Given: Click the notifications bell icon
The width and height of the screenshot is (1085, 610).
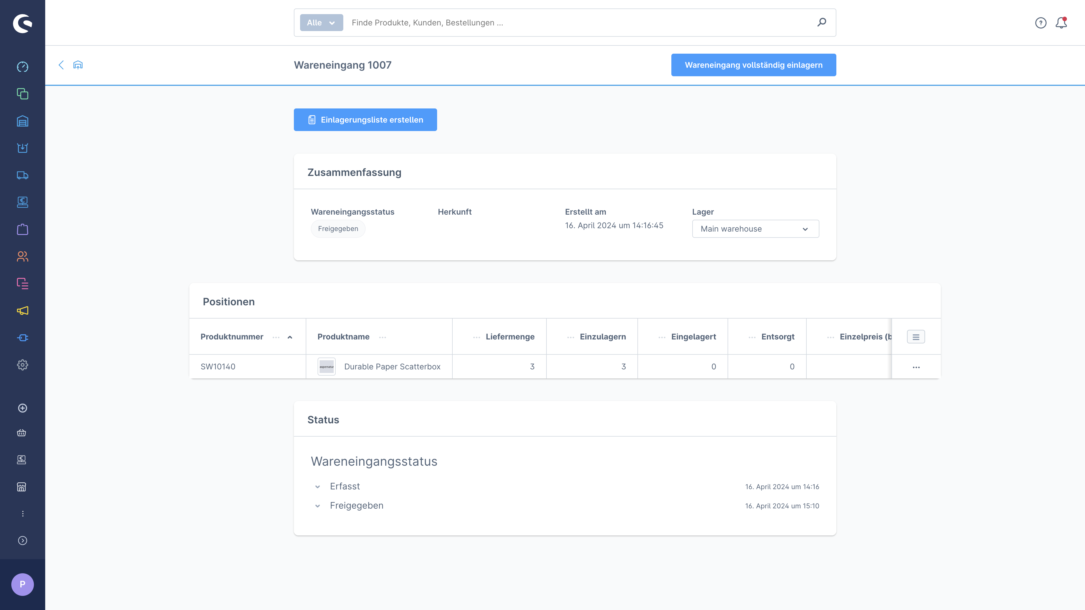Looking at the screenshot, I should tap(1061, 23).
